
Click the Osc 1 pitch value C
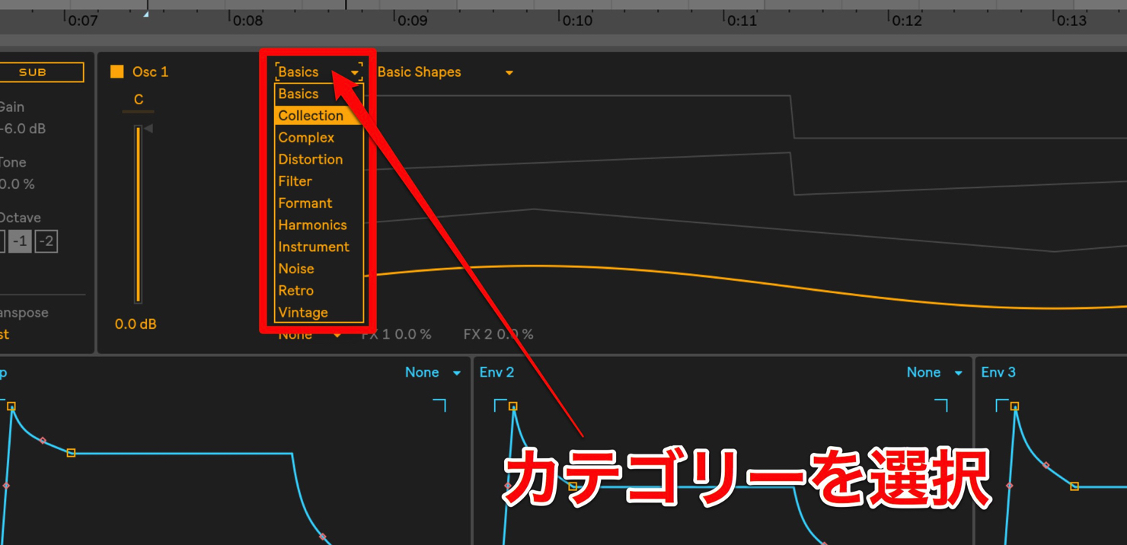(138, 100)
